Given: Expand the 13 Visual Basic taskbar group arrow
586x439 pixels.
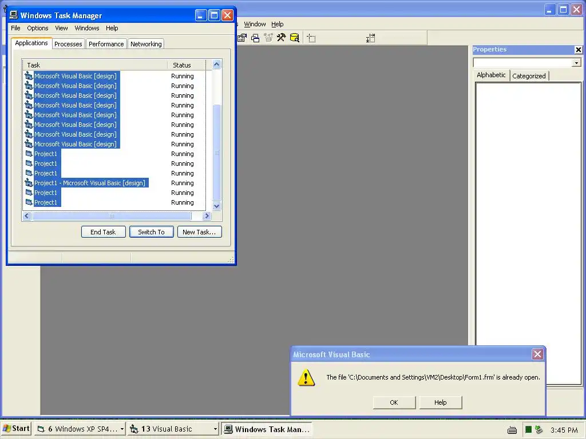Looking at the screenshot, I should (x=215, y=429).
